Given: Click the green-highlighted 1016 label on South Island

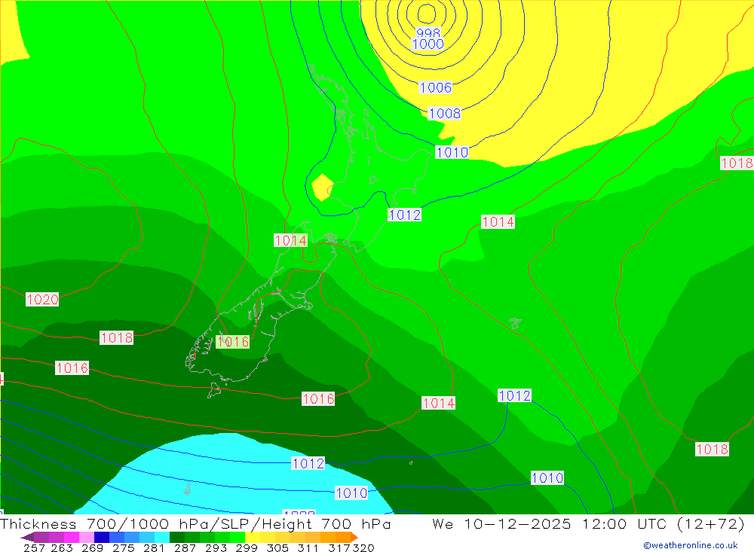Looking at the screenshot, I should pyautogui.click(x=233, y=342).
